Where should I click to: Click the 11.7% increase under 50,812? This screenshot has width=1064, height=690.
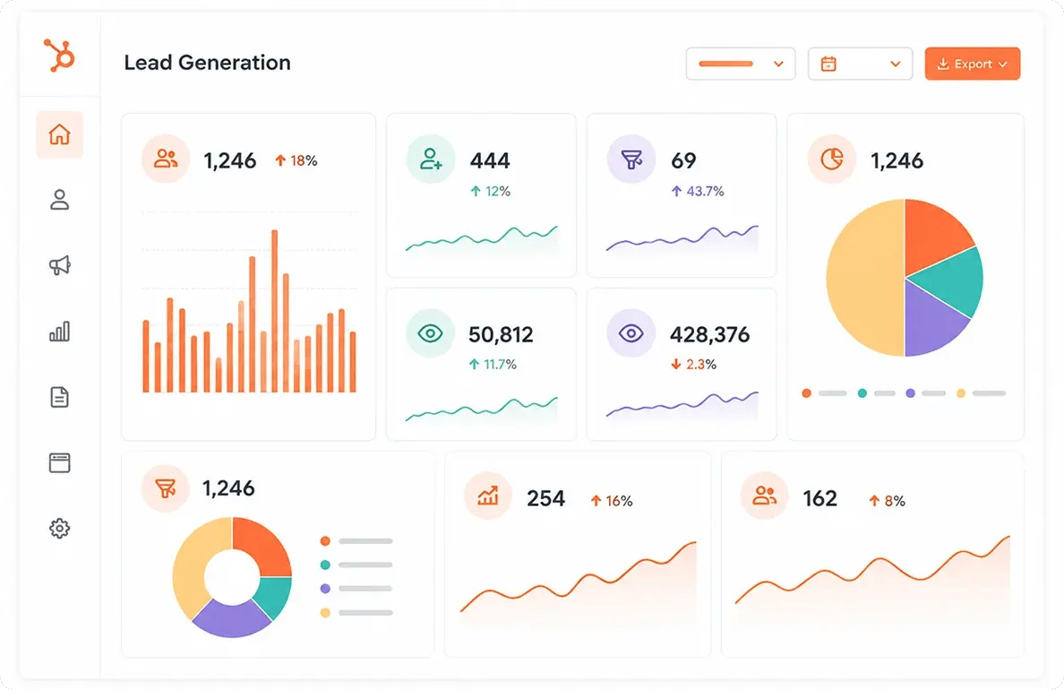(493, 365)
